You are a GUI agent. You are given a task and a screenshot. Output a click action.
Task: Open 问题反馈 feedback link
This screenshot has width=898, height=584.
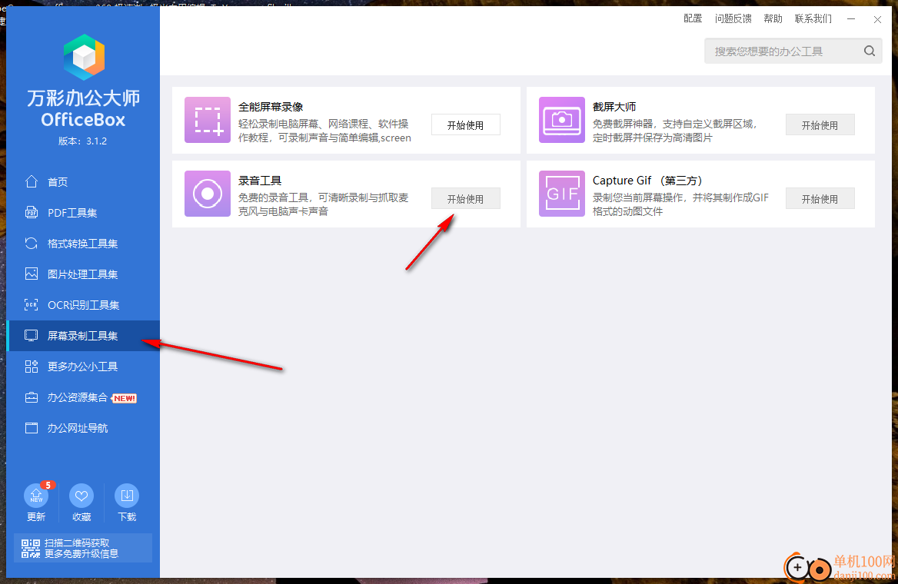[733, 18]
